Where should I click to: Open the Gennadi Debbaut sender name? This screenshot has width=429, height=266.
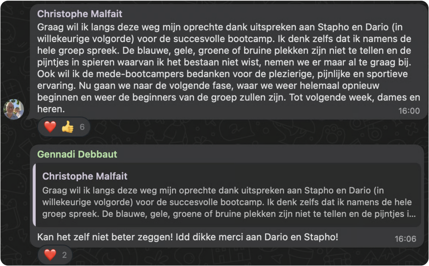pyautogui.click(x=77, y=154)
